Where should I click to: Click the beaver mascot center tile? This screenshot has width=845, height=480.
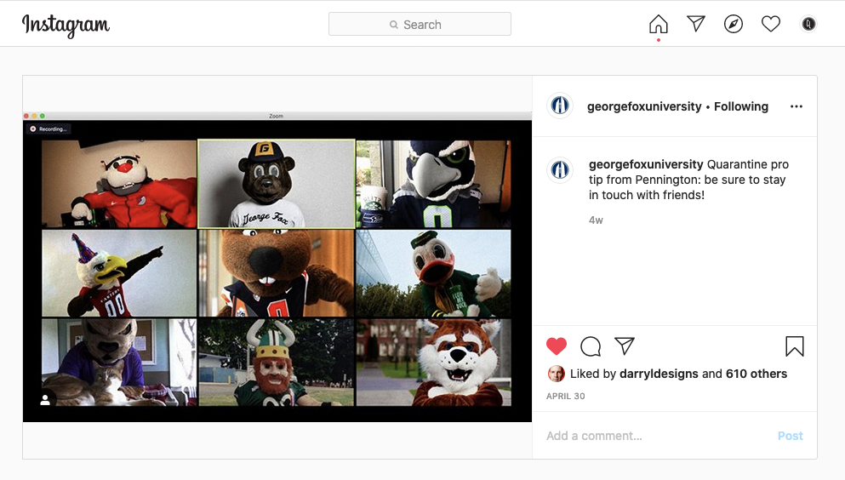point(277,273)
